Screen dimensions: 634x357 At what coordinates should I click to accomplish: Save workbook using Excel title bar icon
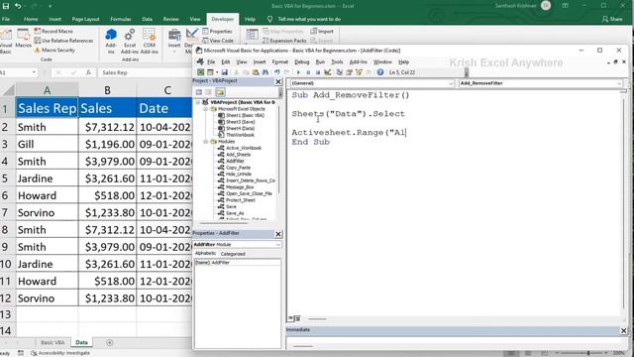coord(6,6)
